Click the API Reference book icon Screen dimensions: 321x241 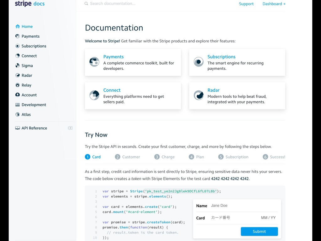point(18,128)
